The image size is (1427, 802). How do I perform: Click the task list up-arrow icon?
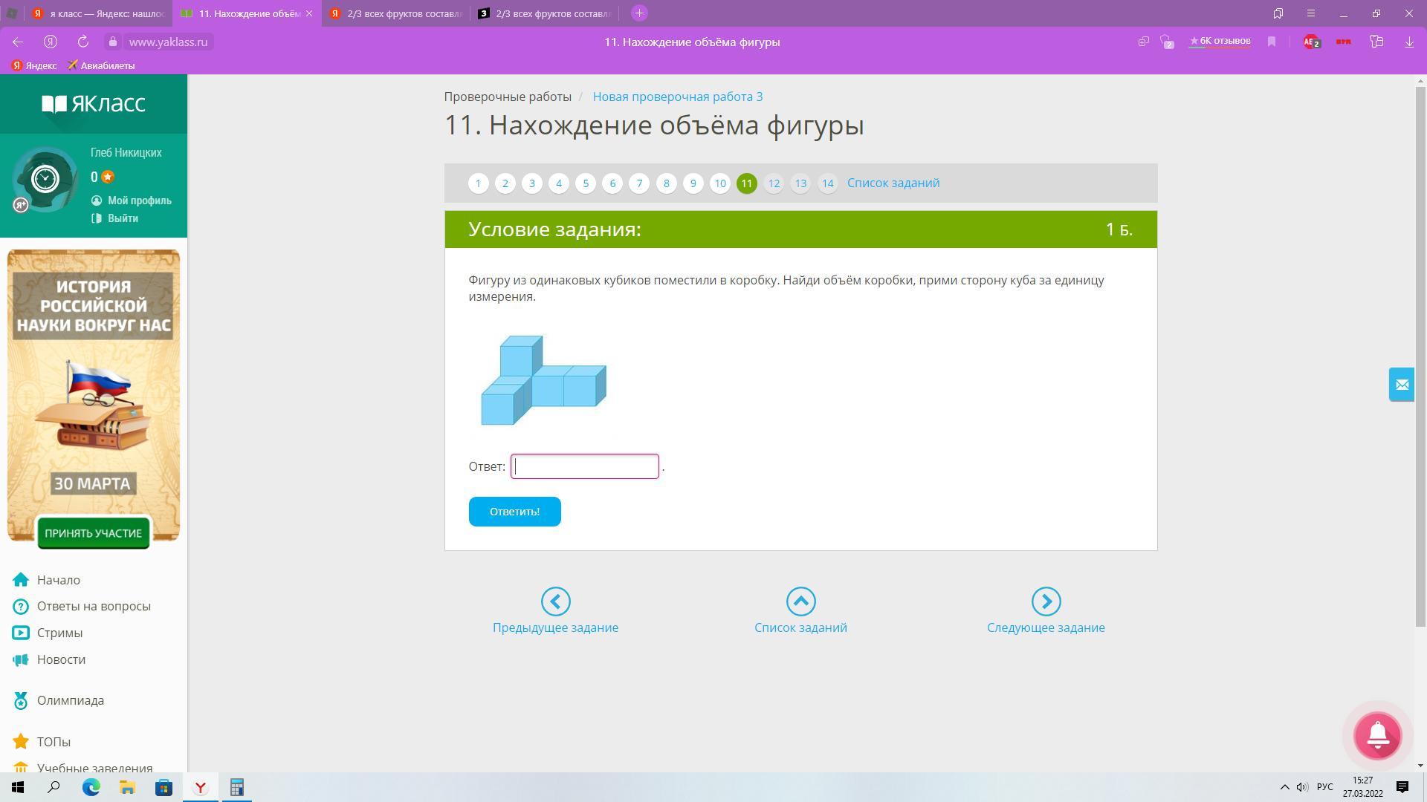(x=800, y=601)
